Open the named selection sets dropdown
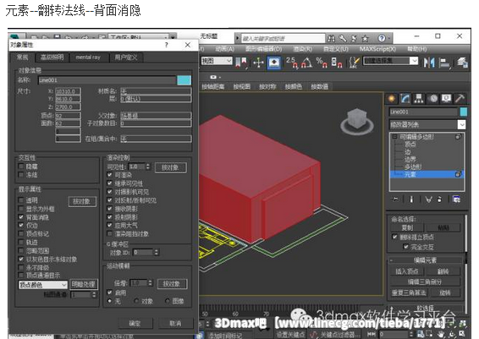The width and height of the screenshot is (479, 339). coord(390,61)
